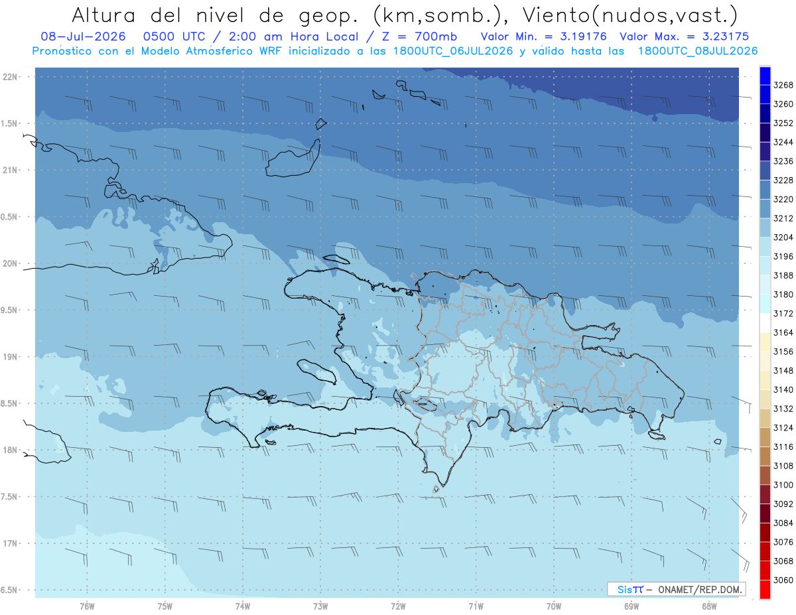Click the bright blue swatch above 3268
The height and width of the screenshot is (615, 796).
coord(765,76)
